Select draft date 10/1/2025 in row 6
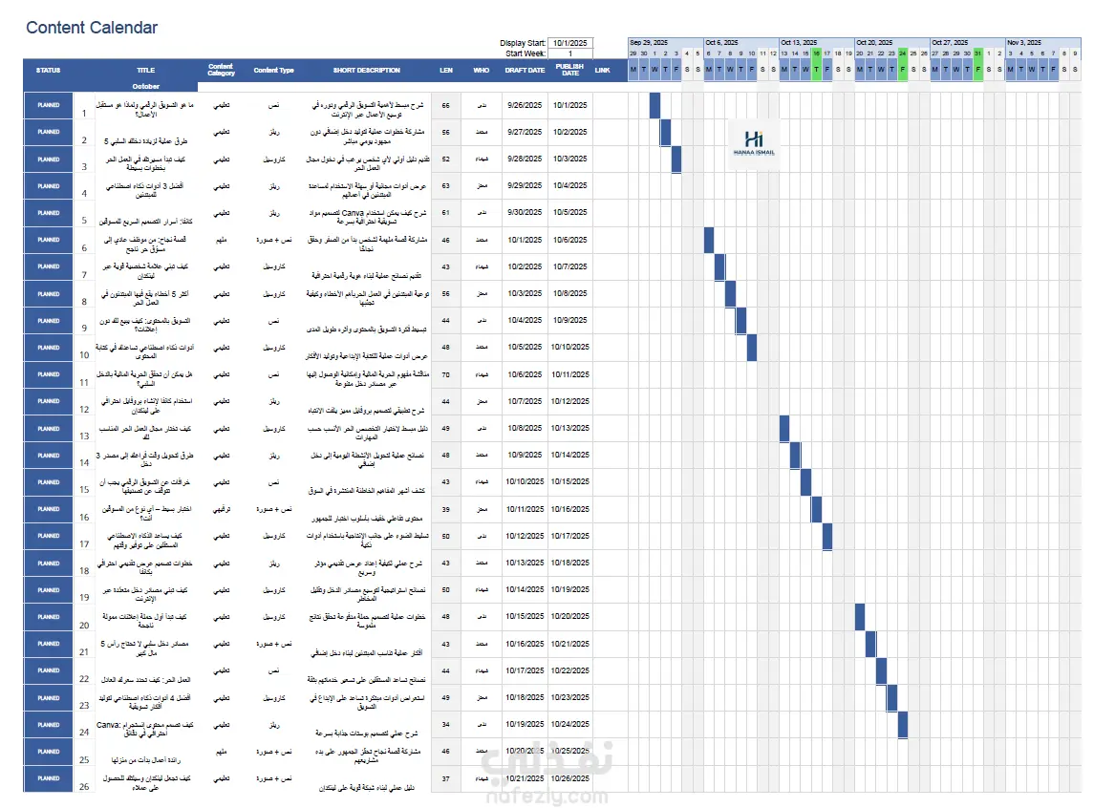 tap(525, 240)
